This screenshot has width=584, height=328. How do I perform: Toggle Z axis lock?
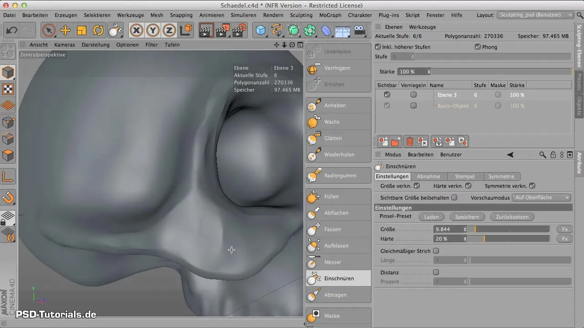(x=169, y=31)
